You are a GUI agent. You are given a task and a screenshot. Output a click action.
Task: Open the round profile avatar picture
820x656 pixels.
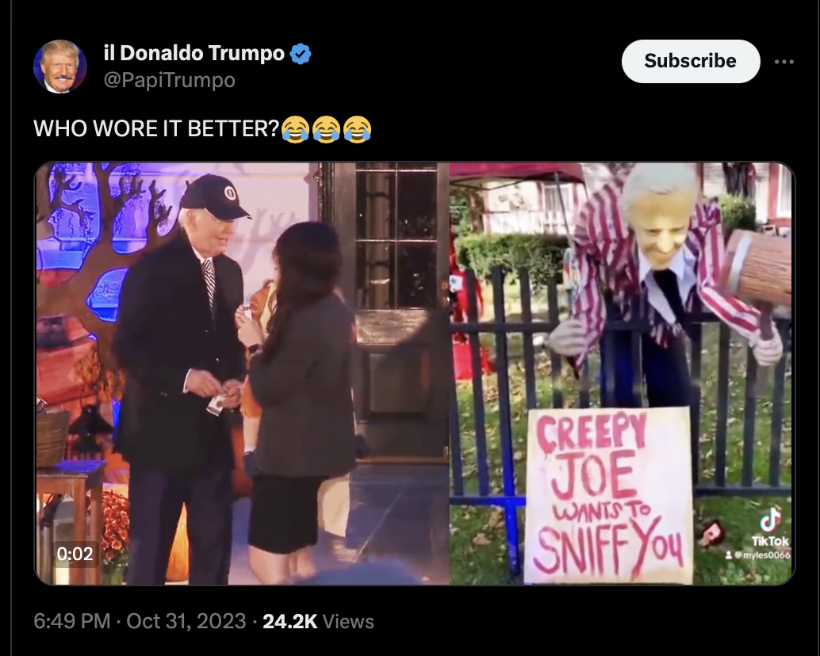(59, 67)
